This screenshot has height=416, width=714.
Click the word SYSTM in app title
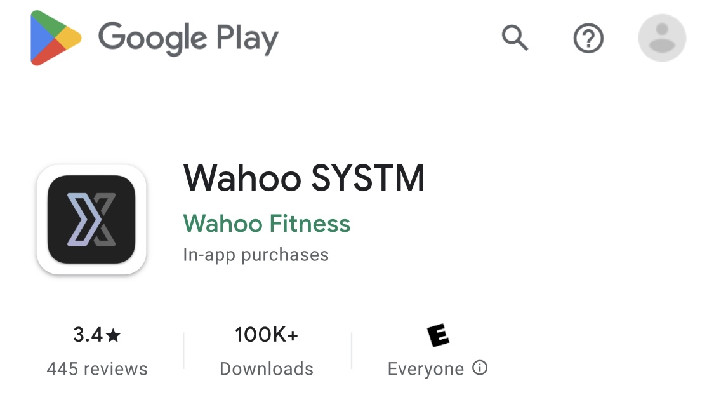point(368,178)
